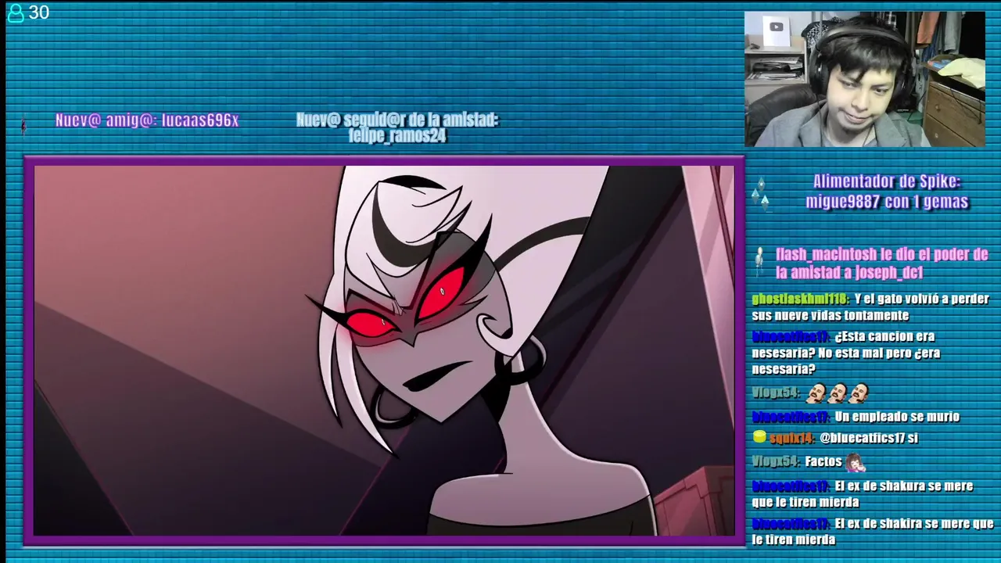This screenshot has height=563, width=1001.
Task: Click the flash_macintosh poder de la amistad alert
Action: (881, 264)
